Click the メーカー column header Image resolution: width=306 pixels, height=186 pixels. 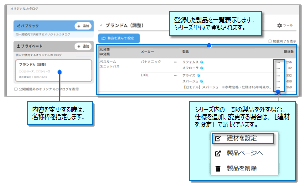(147, 52)
